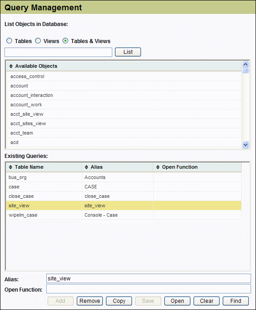The height and width of the screenshot is (310, 256).
Task: Select the wipelm_case query row
Action: click(124, 215)
